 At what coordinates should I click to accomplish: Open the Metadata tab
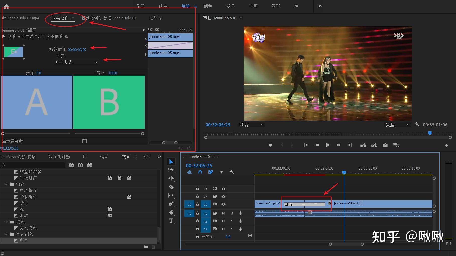pos(155,18)
